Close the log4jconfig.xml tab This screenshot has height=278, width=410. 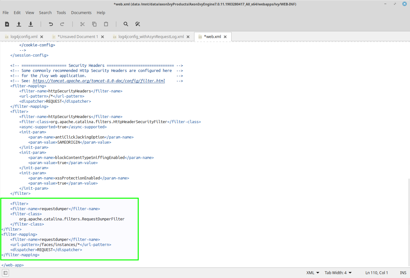[x=42, y=37]
